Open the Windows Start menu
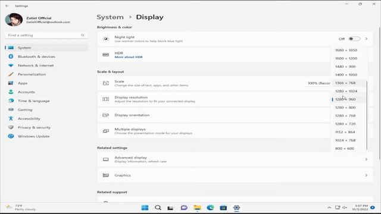381x214 pixels. tap(145, 207)
